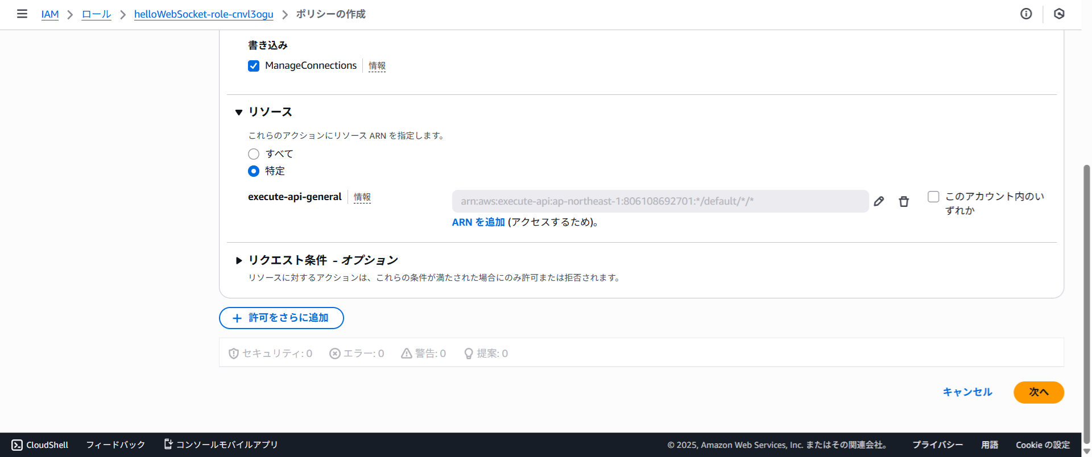The height and width of the screenshot is (457, 1092).
Task: Click 許可をさらに追加 button
Action: pyautogui.click(x=282, y=318)
